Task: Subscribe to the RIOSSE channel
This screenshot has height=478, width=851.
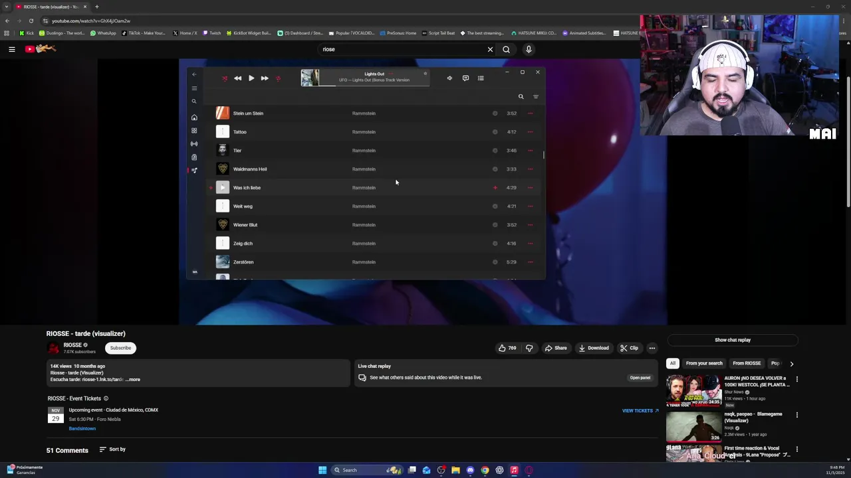Action: tap(120, 348)
